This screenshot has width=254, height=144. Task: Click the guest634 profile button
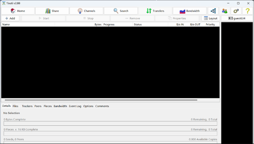(237, 18)
